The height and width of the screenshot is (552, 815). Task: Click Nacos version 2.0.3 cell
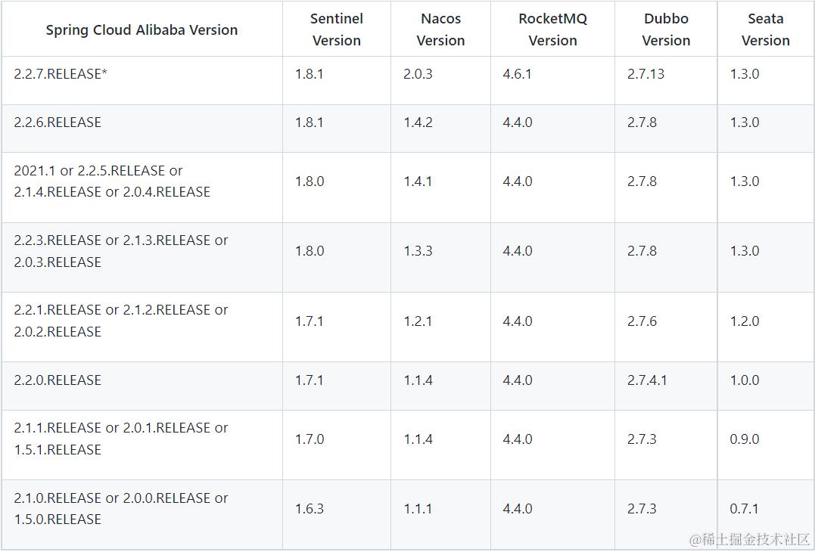418,74
